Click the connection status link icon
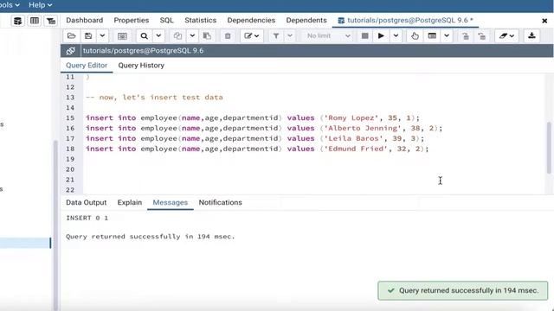 pyautogui.click(x=71, y=51)
